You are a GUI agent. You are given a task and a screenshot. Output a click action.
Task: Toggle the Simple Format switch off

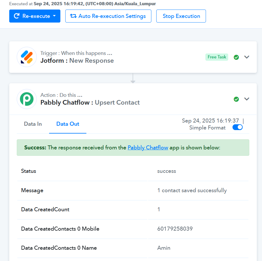(x=237, y=127)
